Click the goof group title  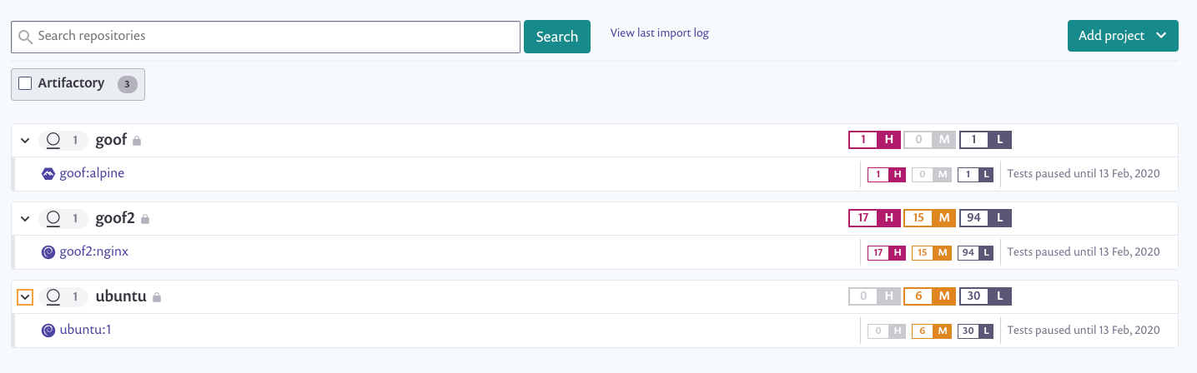click(x=111, y=140)
